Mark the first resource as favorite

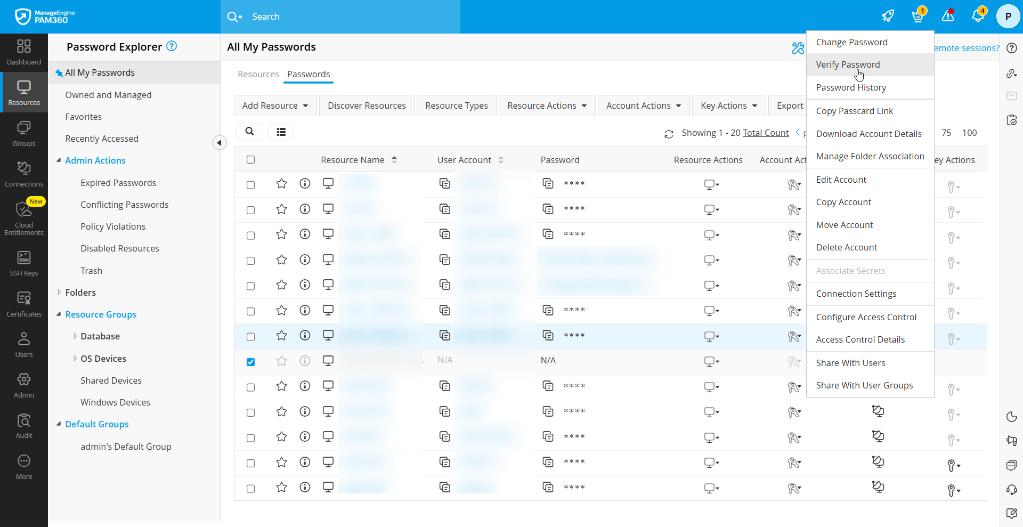pos(281,184)
